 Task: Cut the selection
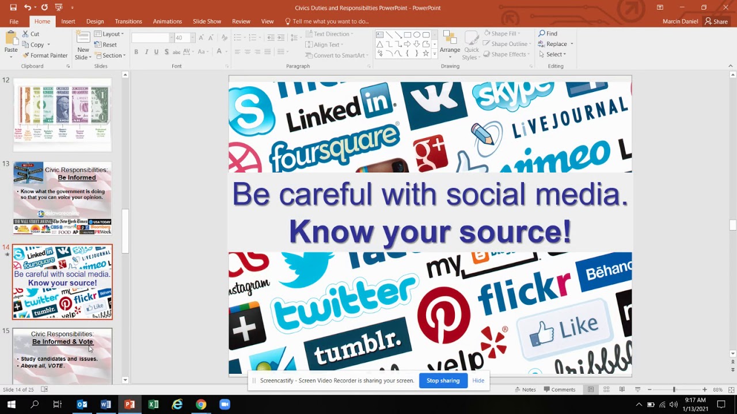[x=31, y=34]
